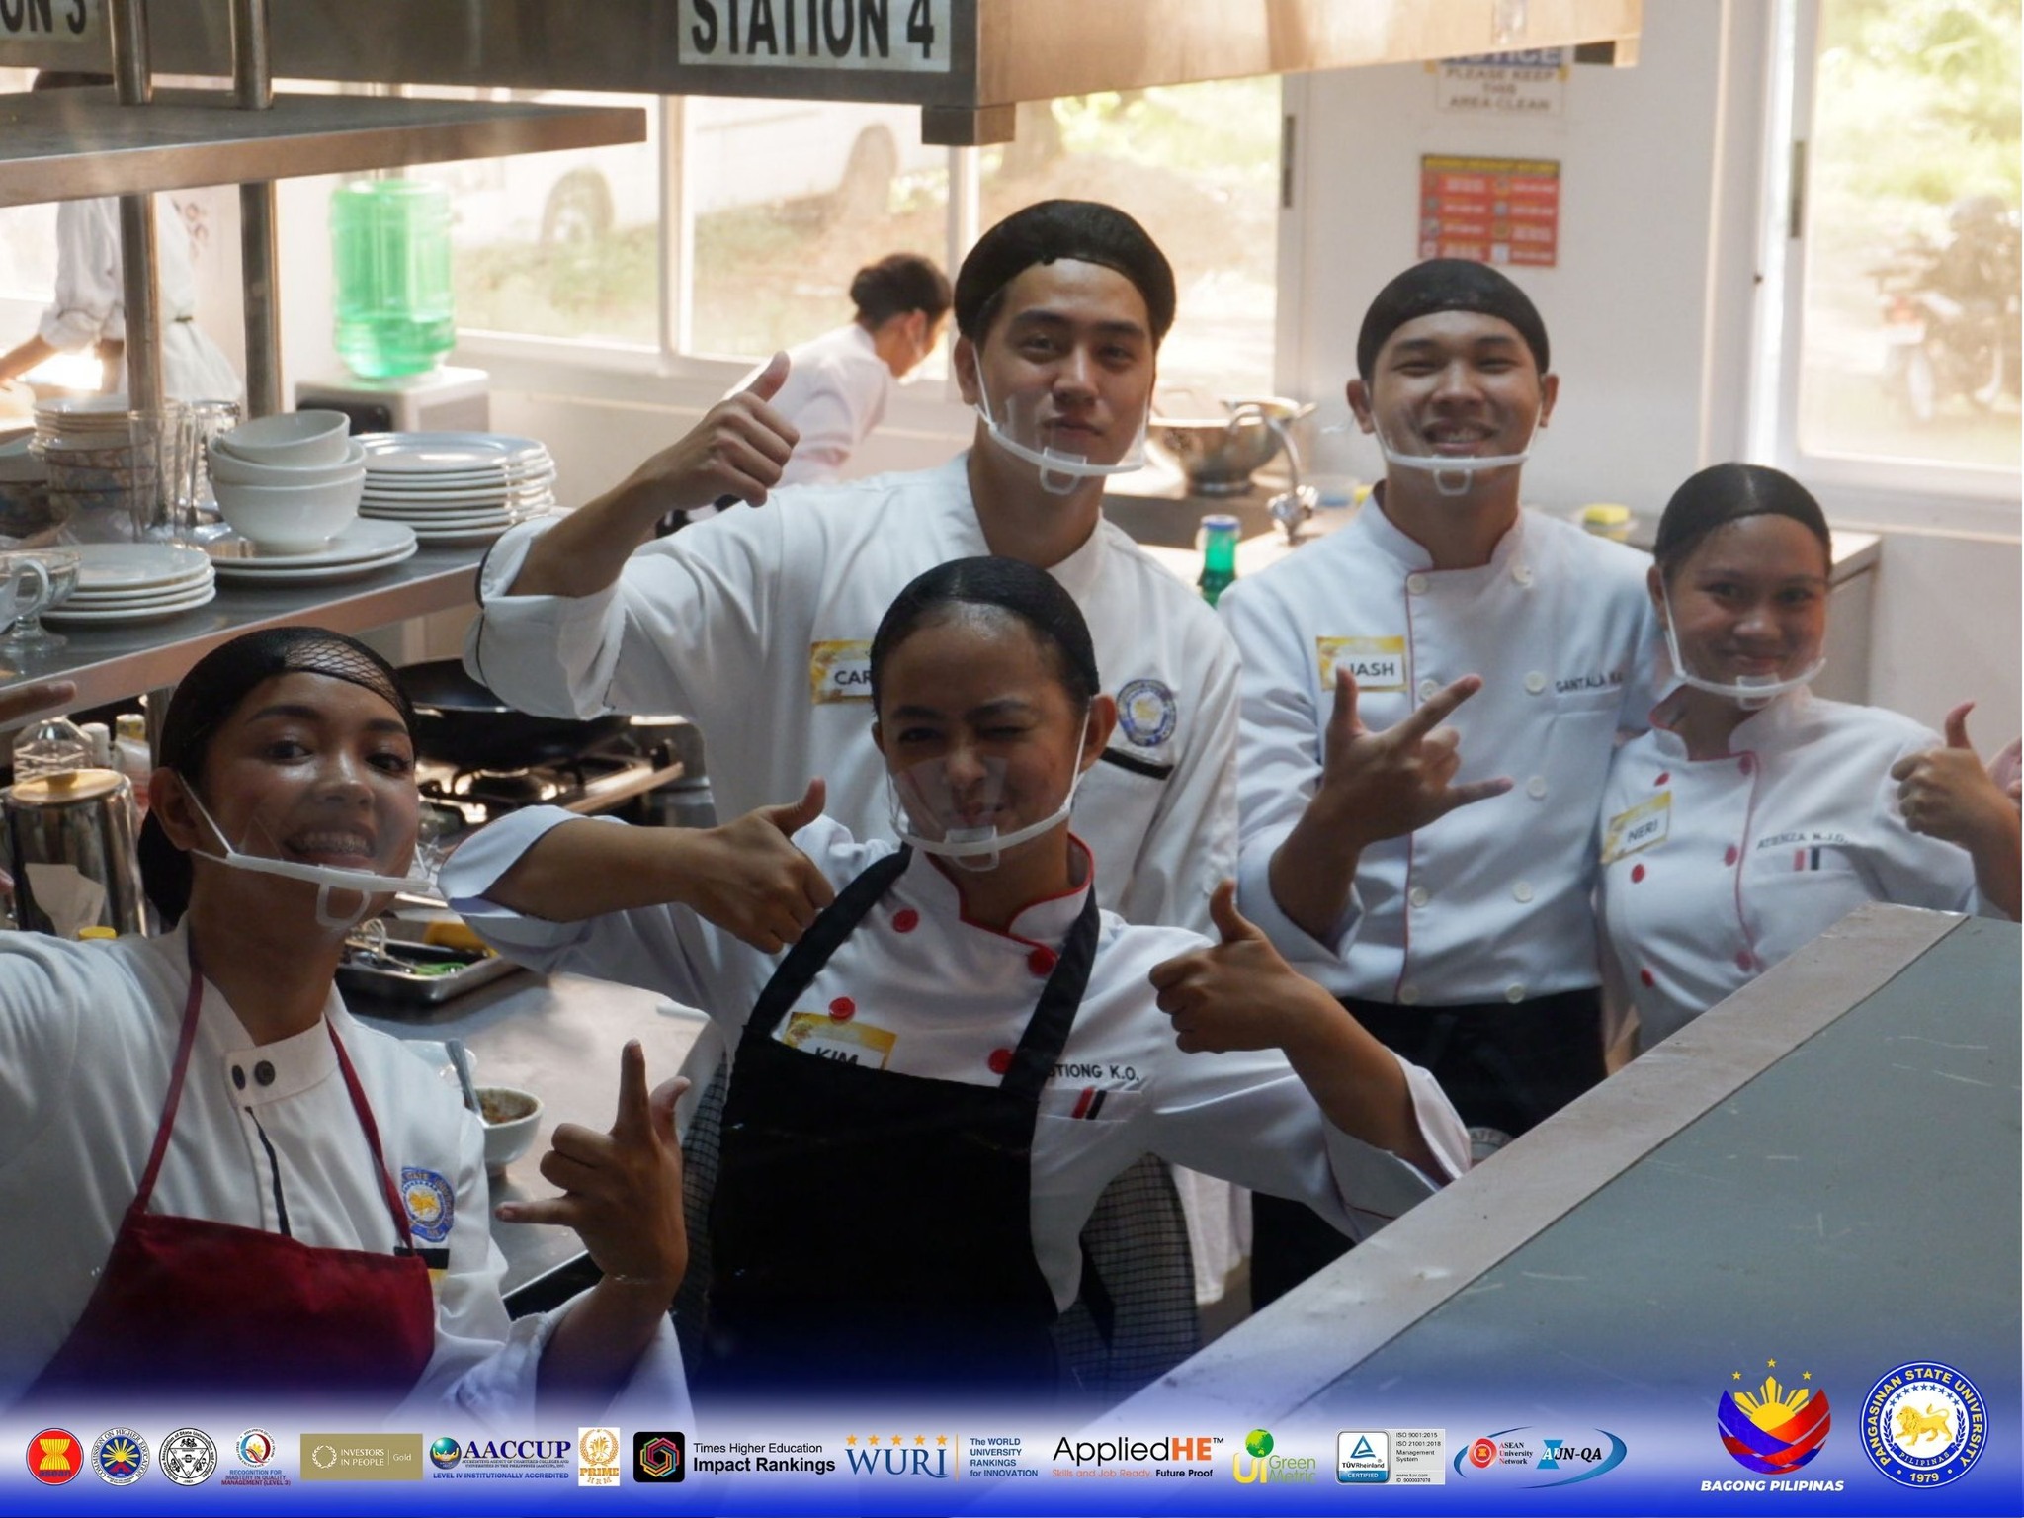Viewport: 2024px width, 1518px height.
Task: Click the PRIME HRM gold logo
Action: click(599, 1456)
